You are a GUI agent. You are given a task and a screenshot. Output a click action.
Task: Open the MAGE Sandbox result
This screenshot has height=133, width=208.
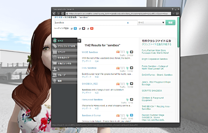[90, 52]
